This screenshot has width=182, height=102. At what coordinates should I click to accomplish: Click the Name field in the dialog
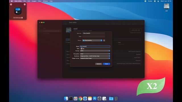(x=95, y=46)
